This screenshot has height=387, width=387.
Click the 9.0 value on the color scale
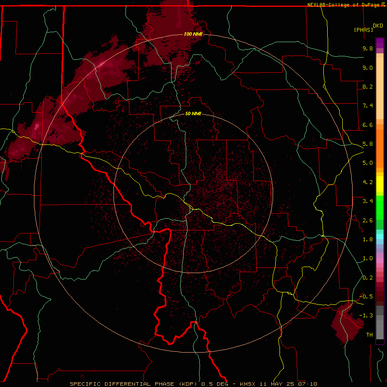(x=368, y=68)
